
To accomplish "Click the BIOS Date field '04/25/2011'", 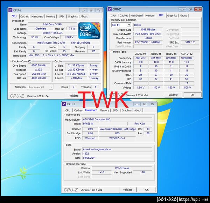I will (117, 158).
